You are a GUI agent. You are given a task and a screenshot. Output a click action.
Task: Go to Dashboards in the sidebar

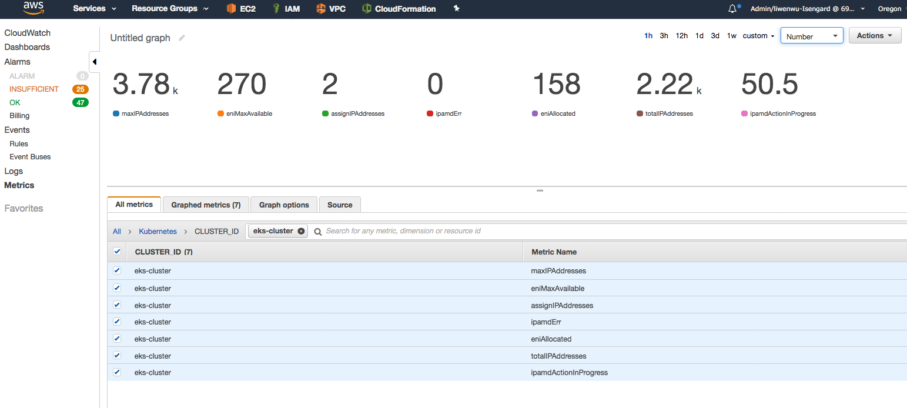pyautogui.click(x=27, y=47)
